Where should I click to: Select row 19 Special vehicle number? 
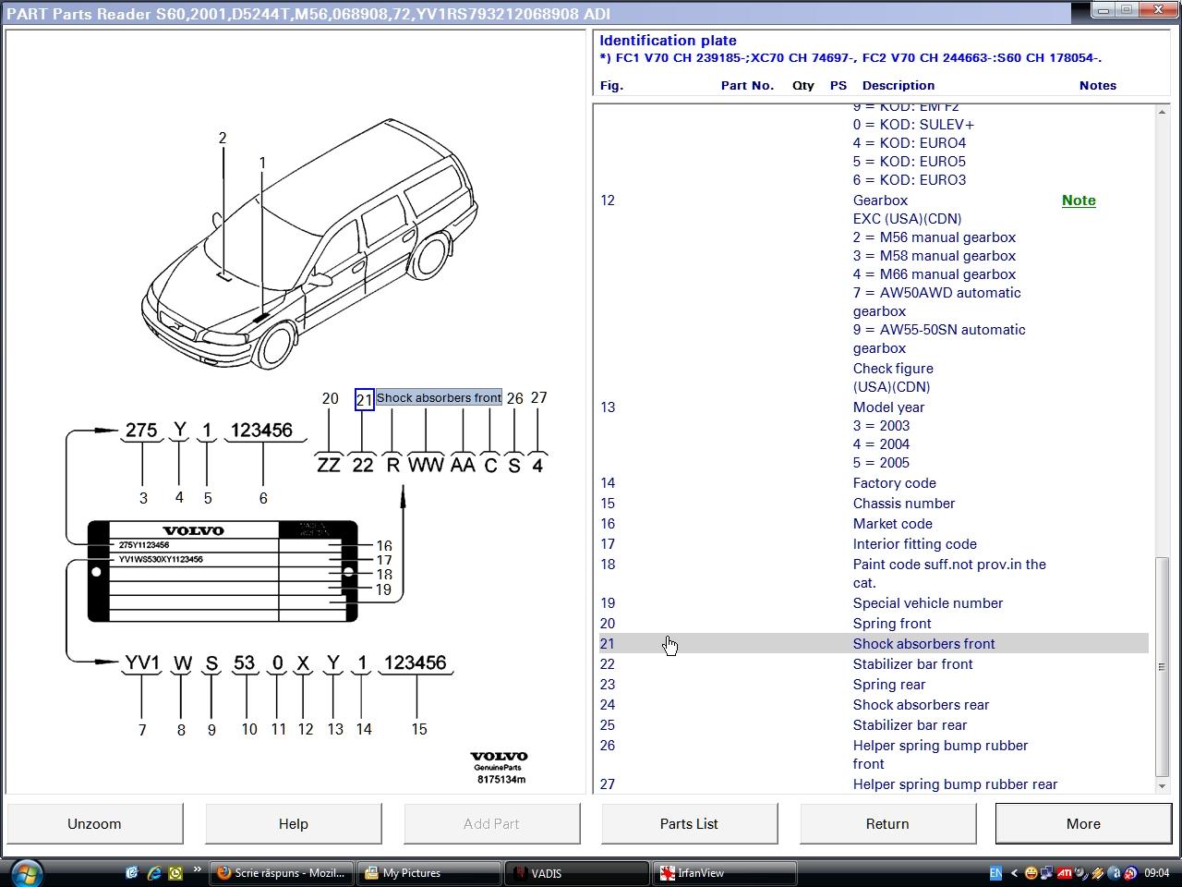(x=874, y=603)
